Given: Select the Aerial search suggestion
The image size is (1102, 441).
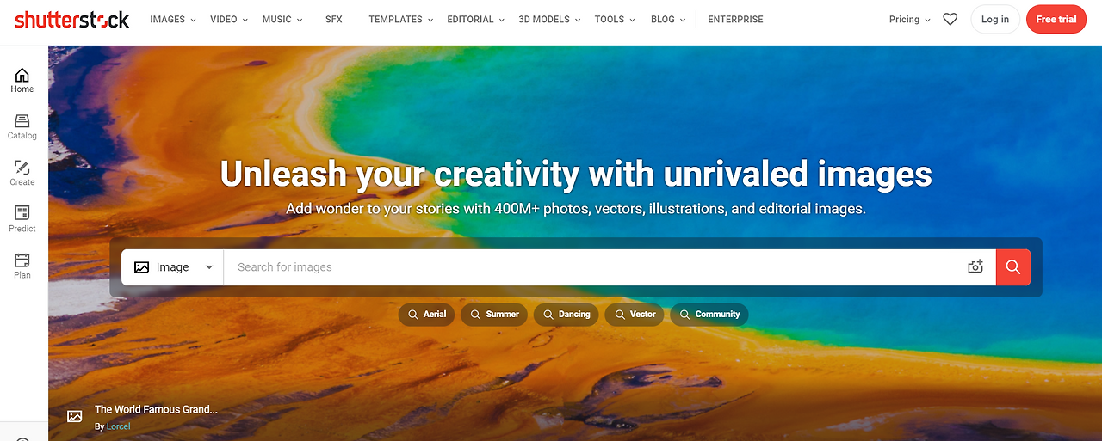Looking at the screenshot, I should point(426,315).
